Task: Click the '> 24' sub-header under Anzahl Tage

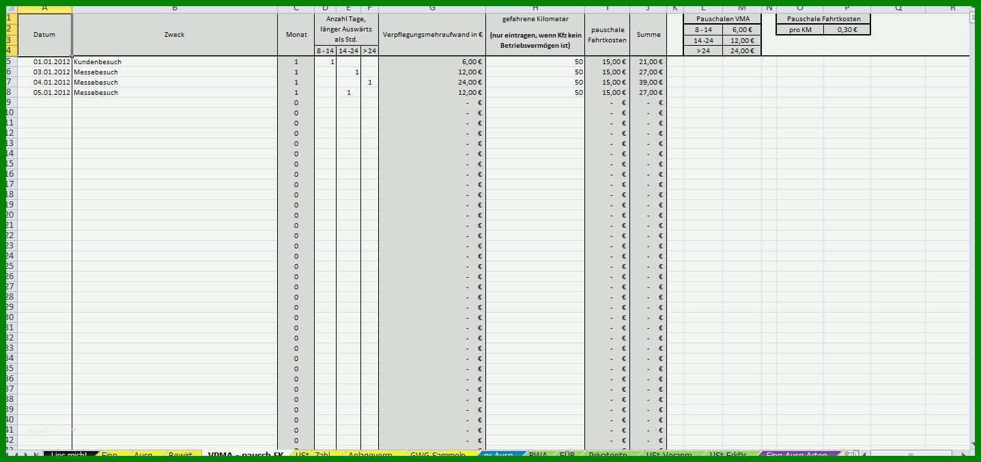Action: 369,50
